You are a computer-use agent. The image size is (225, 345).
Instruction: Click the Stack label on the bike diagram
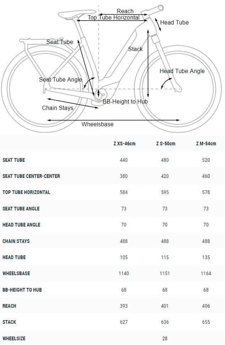136,49
